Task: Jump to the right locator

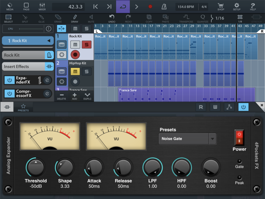Action: pyautogui.click(x=109, y=7)
